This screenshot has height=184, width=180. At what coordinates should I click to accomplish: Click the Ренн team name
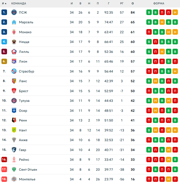click(x=23, y=120)
